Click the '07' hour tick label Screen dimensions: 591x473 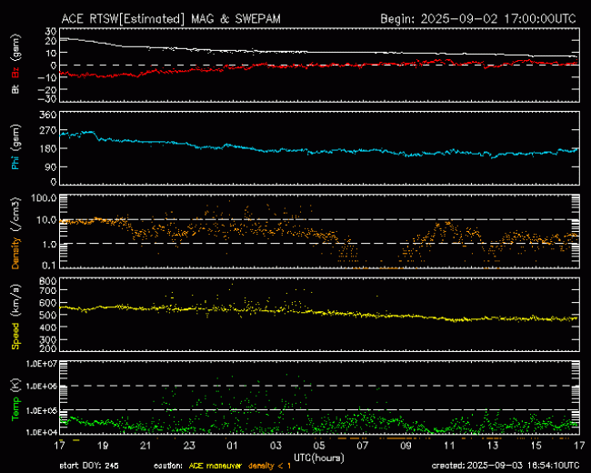click(363, 446)
